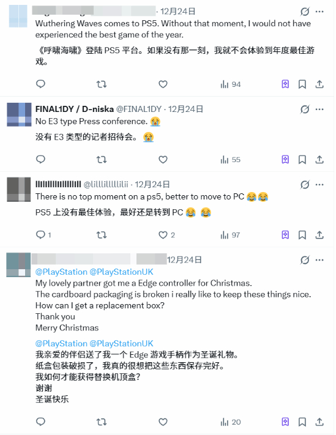Like the Edge controller Christmas tweet
The width and height of the screenshot is (336, 435).
click(x=163, y=422)
